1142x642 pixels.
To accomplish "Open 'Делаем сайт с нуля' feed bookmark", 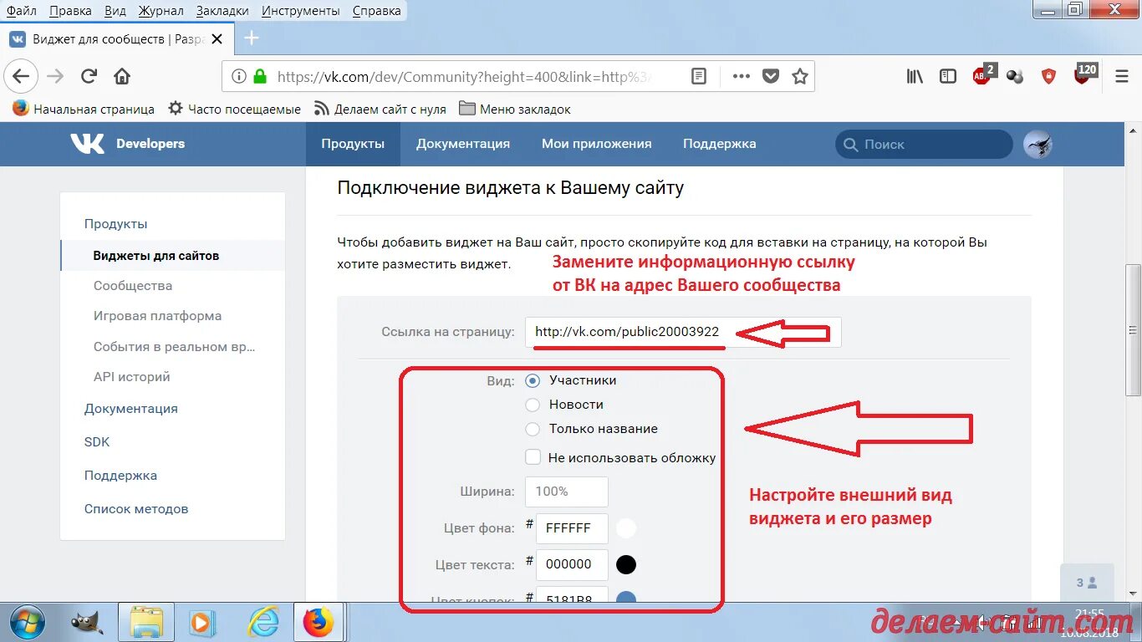I will coord(380,109).
